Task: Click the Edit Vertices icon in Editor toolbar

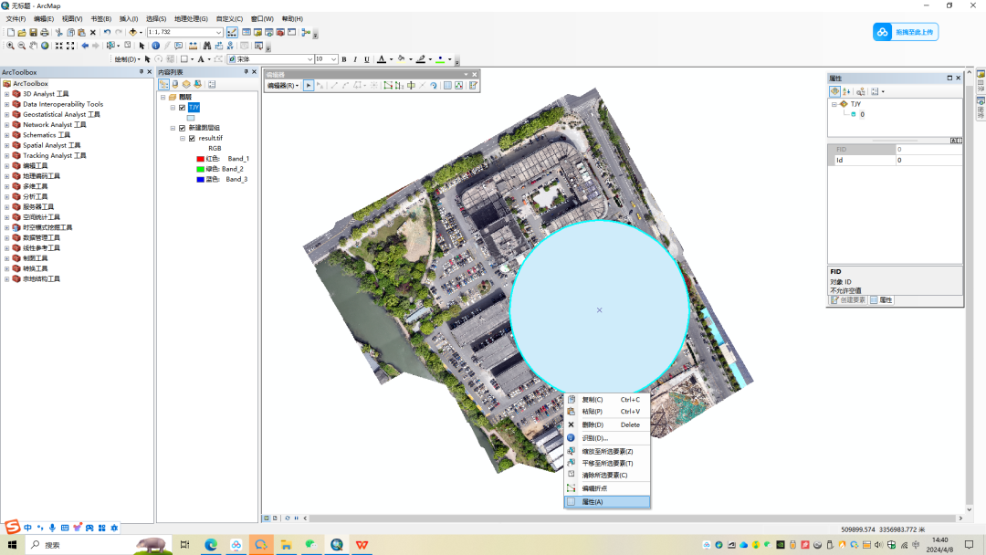Action: [x=388, y=86]
